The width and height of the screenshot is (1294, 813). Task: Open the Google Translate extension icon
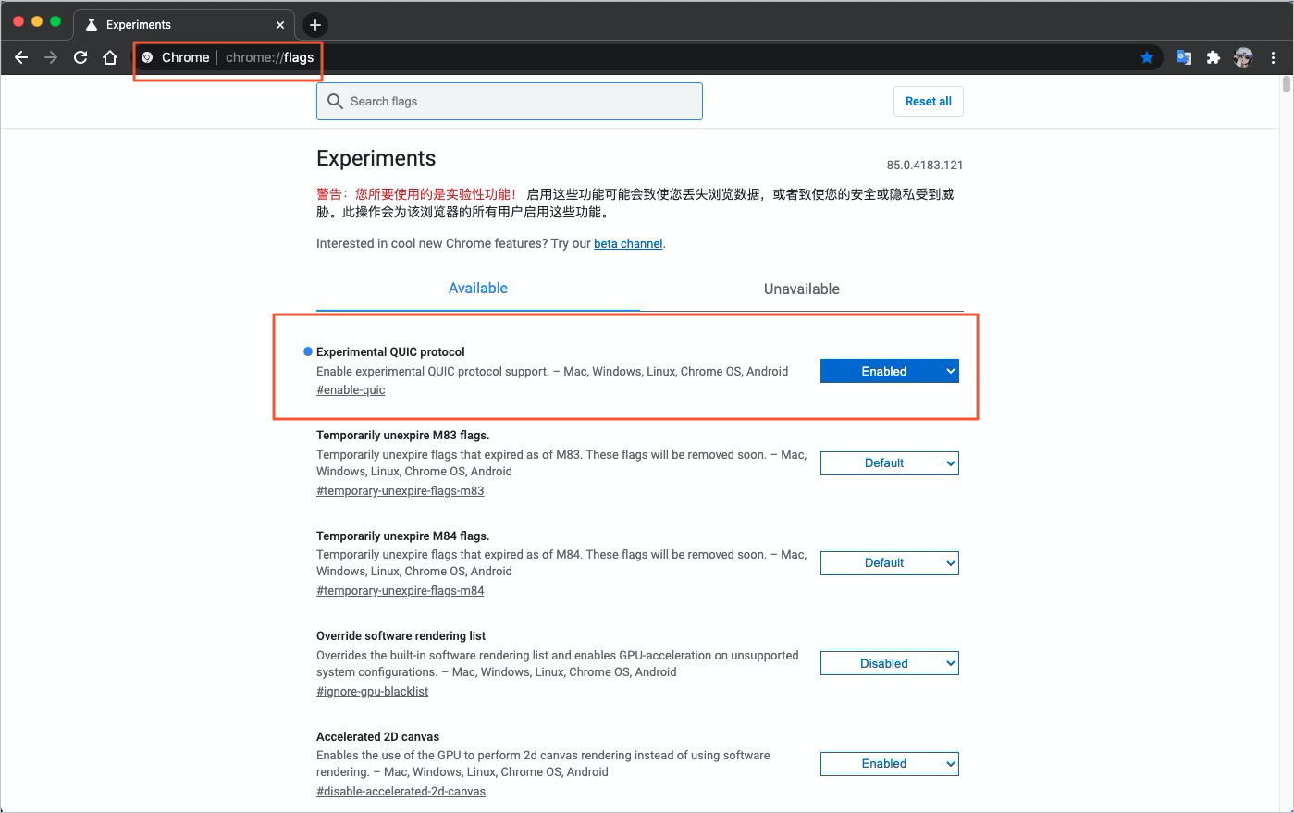click(x=1184, y=57)
